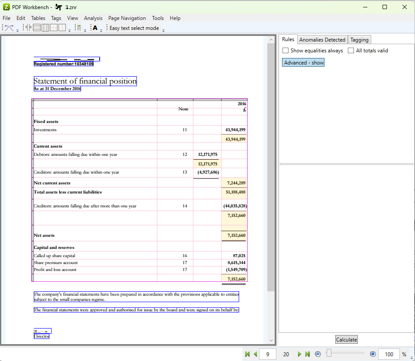Click the calculator icon in toolbar
The image size is (415, 361).
[x=78, y=28]
